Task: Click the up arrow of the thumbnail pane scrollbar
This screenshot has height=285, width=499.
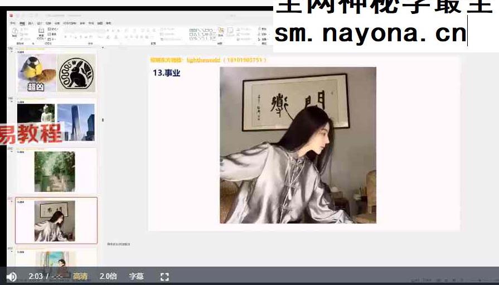Action: (x=103, y=48)
